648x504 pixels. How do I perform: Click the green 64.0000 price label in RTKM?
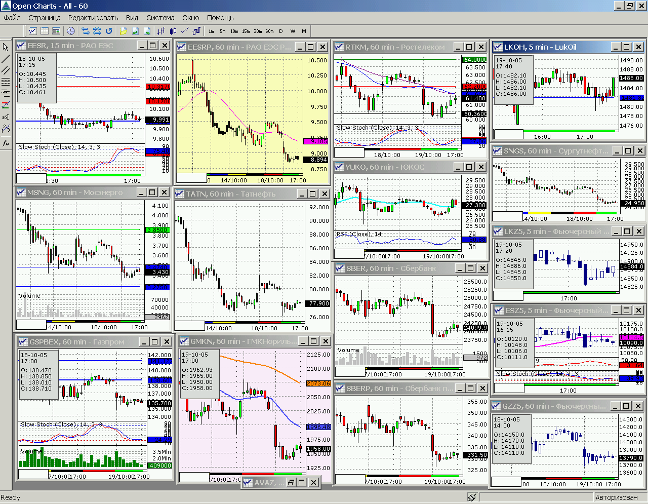point(475,60)
